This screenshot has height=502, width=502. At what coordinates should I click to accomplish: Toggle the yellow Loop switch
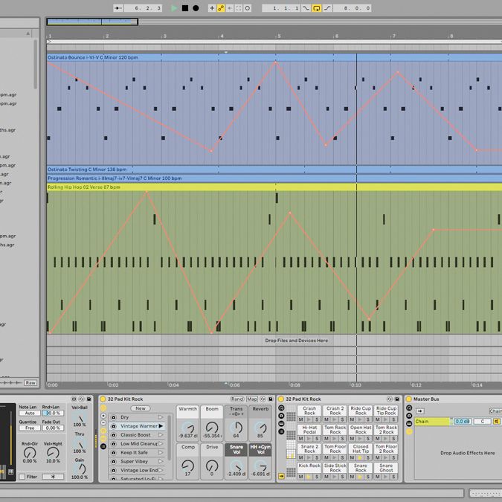316,8
